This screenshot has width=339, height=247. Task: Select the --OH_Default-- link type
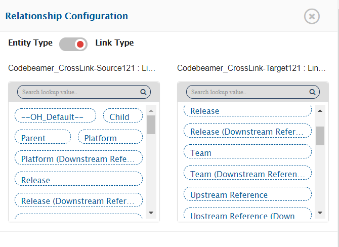coord(55,116)
